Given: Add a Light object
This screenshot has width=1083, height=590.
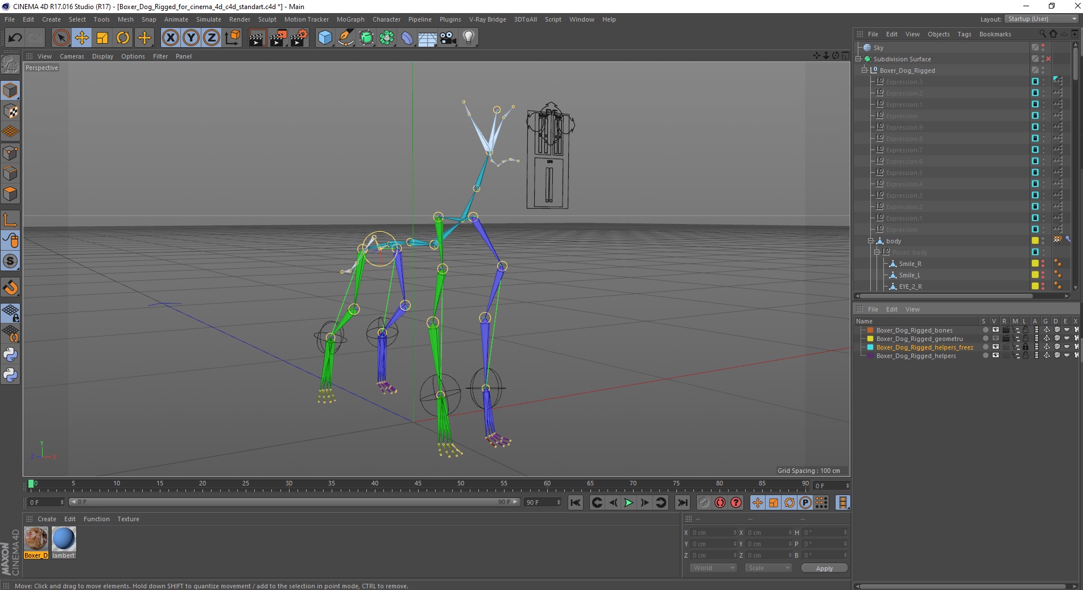Looking at the screenshot, I should (x=469, y=38).
